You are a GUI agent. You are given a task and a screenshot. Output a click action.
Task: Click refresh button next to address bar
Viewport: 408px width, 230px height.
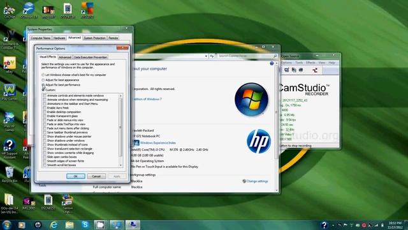[212, 56]
